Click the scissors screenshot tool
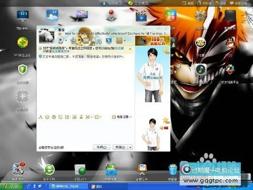 tap(88, 117)
